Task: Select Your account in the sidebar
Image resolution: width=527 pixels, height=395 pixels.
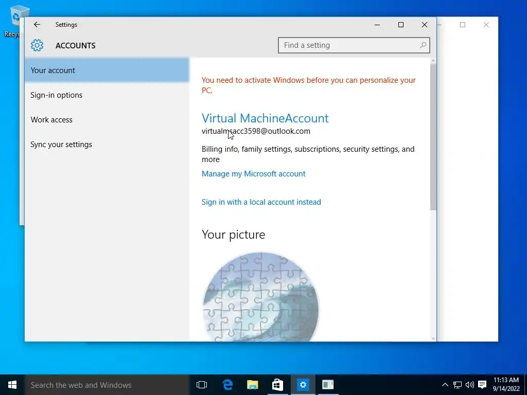Action: coord(107,70)
